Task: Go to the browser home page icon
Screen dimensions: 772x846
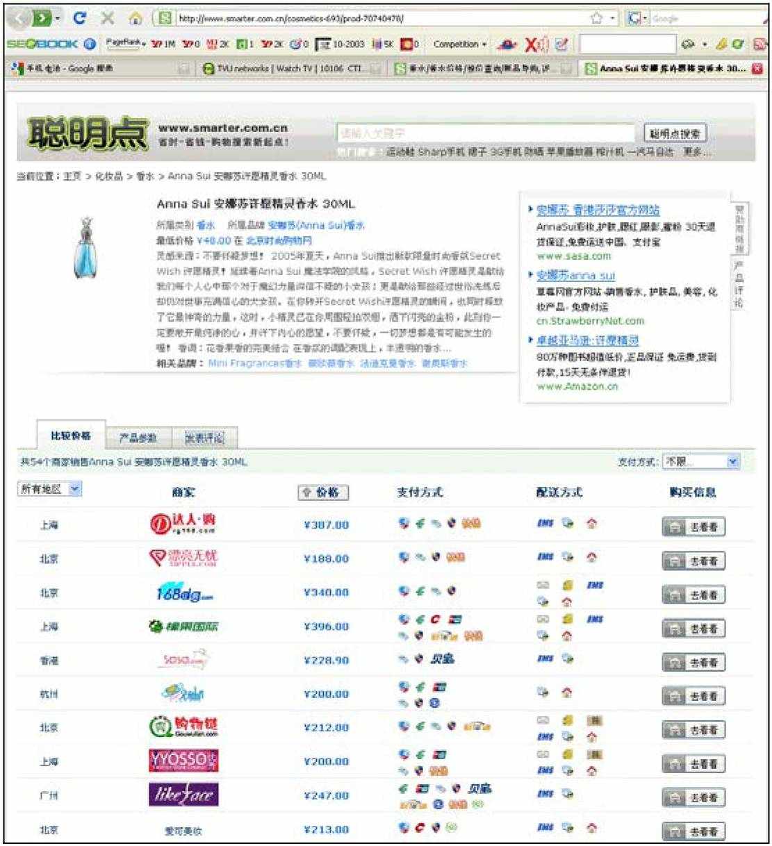Action: point(135,19)
